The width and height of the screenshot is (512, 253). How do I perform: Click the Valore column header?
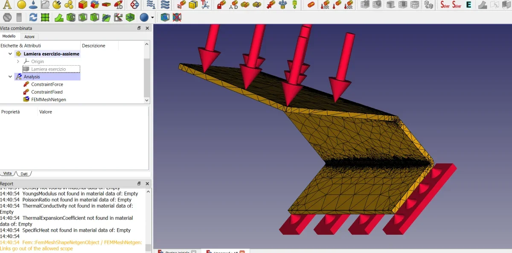pos(45,112)
